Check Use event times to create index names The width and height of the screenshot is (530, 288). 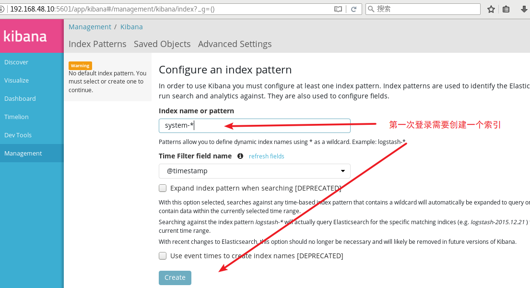tap(163, 256)
